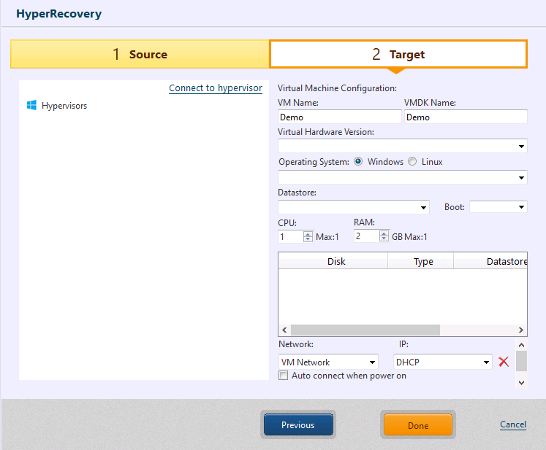The height and width of the screenshot is (450, 546).
Task: Click the VM Name input field
Action: click(x=339, y=117)
